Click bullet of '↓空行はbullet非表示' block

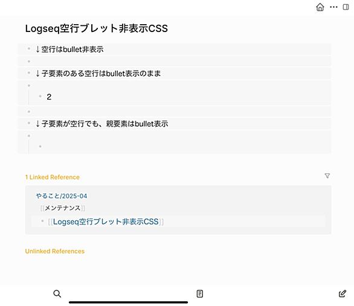(x=29, y=48)
